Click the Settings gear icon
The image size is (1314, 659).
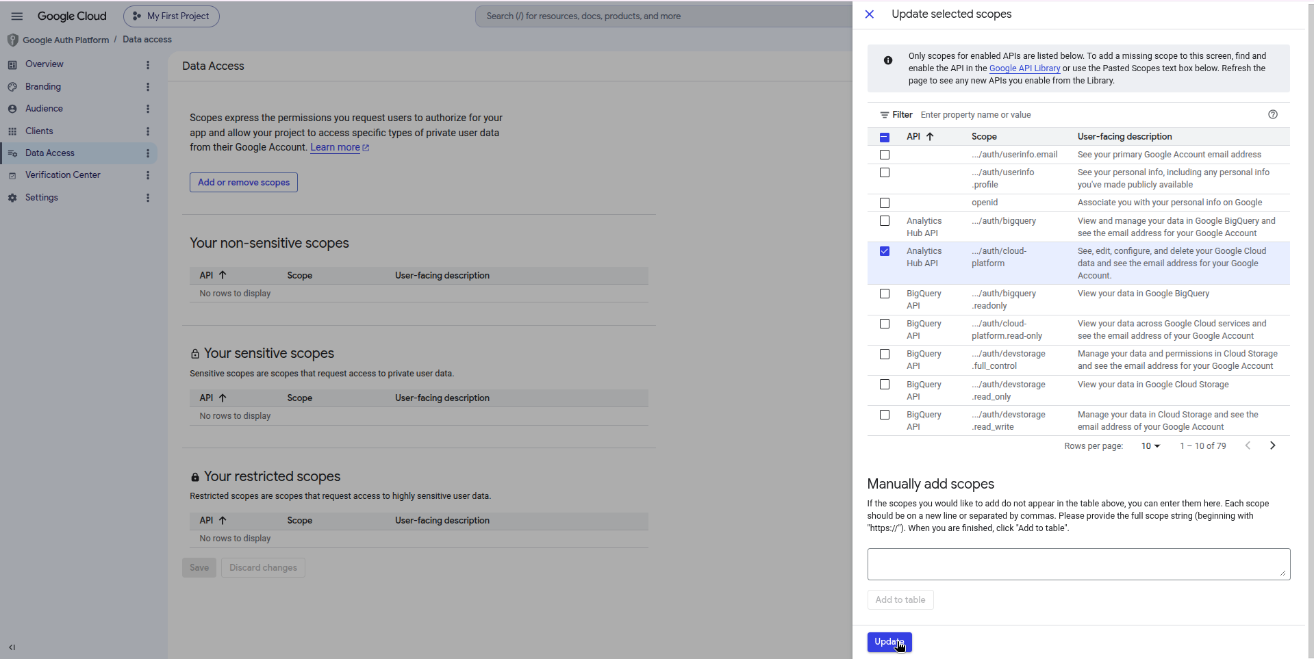coord(12,198)
